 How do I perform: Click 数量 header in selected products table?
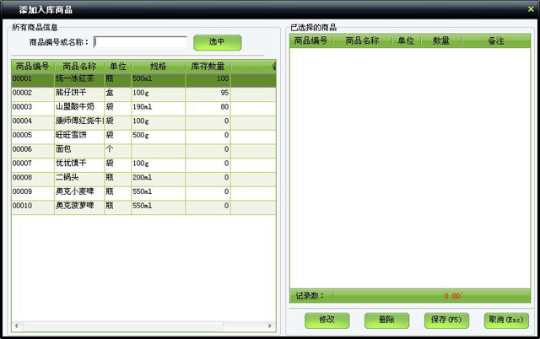[440, 40]
